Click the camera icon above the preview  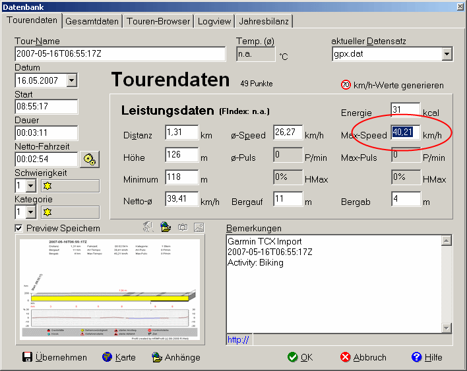coord(182,227)
